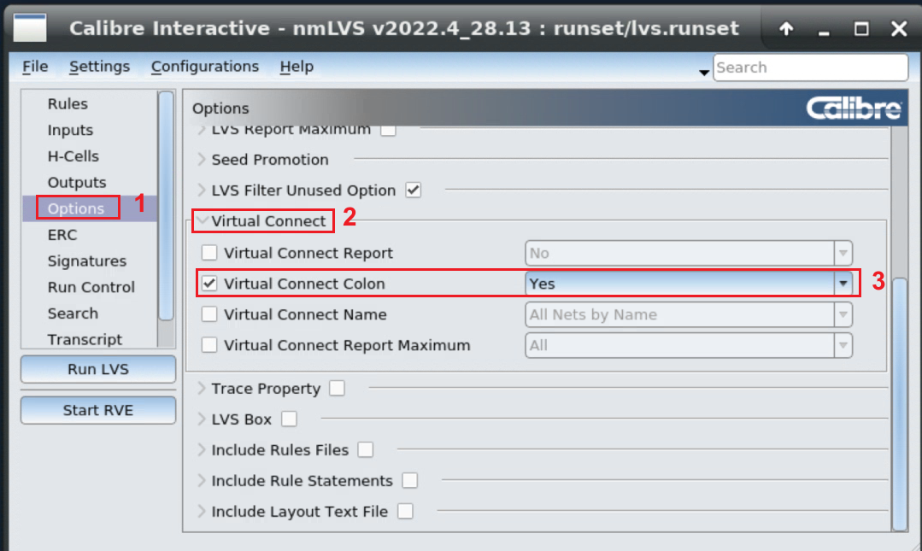Open the Virtual Connect Colon Yes dropdown
Viewport: 922px width, 551px height.
(x=843, y=284)
